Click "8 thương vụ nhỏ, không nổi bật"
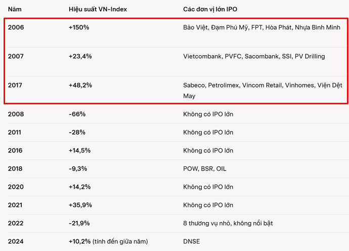 pyautogui.click(x=228, y=224)
